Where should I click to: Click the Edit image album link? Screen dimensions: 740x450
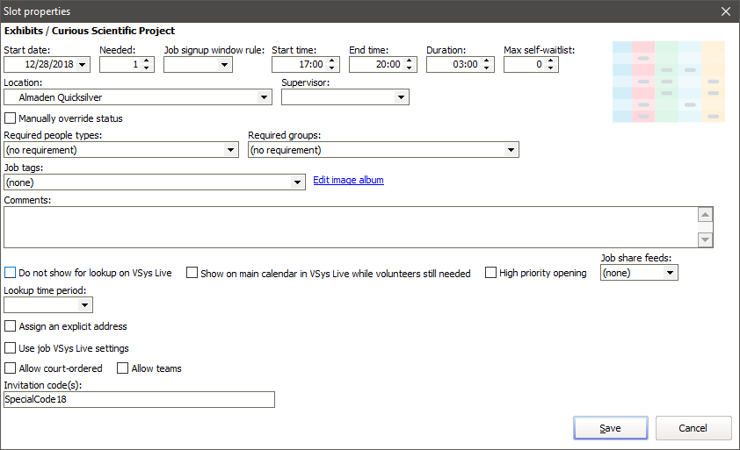(x=348, y=181)
